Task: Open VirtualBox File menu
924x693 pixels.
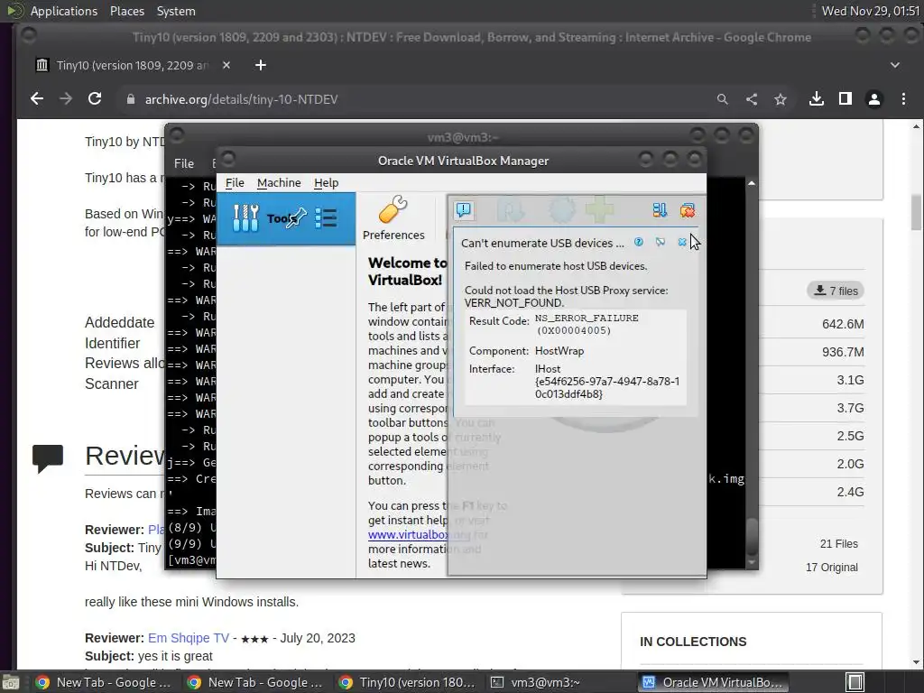Action: point(235,182)
